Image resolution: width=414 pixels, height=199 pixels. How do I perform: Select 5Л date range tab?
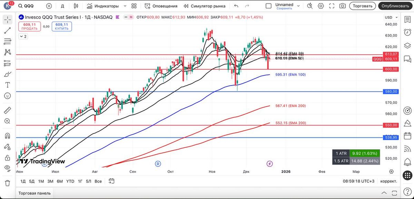point(89,181)
